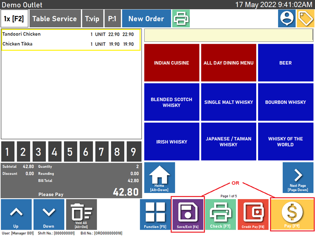The image size is (315, 236).
Task: Select the SINGLE MALT WHISKY category
Action: [x=229, y=102]
